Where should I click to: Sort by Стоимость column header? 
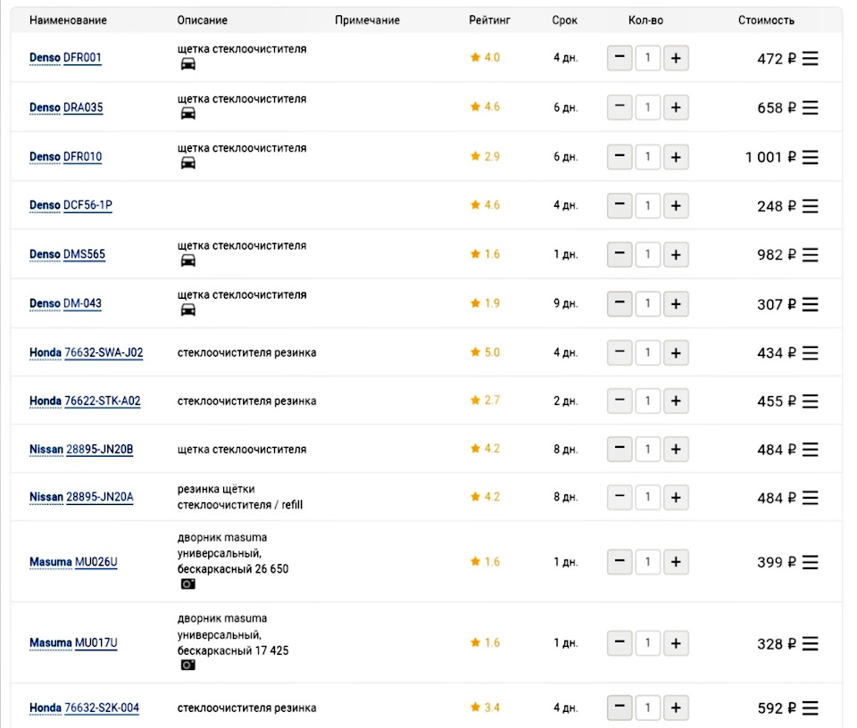[766, 21]
